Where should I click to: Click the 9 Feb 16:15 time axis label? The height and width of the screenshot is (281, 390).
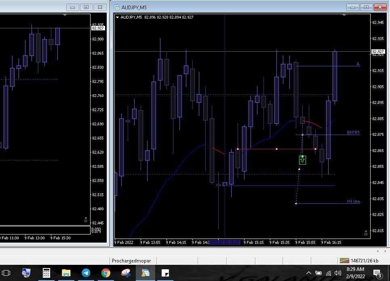331,243
